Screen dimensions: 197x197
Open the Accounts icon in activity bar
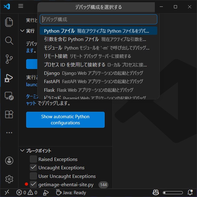[x=9, y=160]
